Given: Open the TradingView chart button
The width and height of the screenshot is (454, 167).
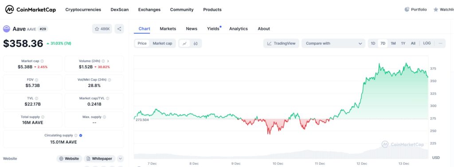Looking at the screenshot, I should (281, 43).
